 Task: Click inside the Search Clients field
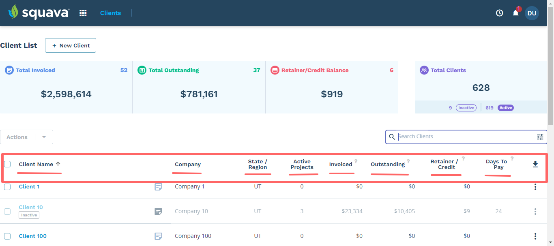tap(446, 137)
